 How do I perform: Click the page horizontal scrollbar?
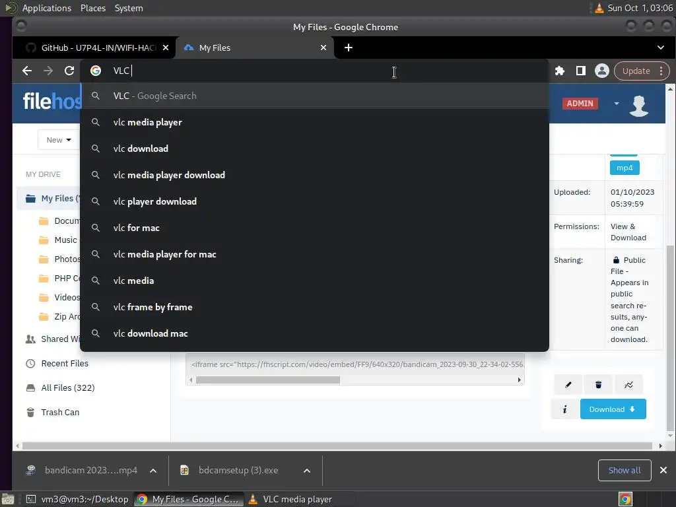[x=337, y=446]
